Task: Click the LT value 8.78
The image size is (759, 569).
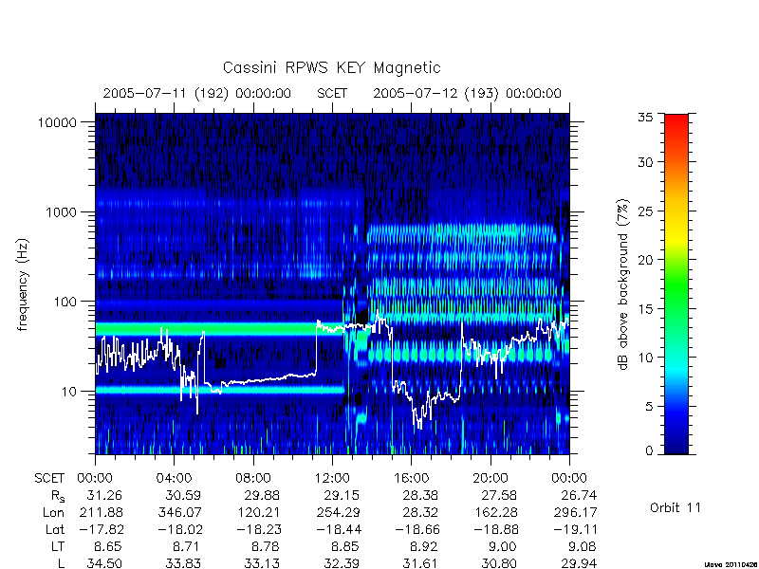Action: pos(266,547)
